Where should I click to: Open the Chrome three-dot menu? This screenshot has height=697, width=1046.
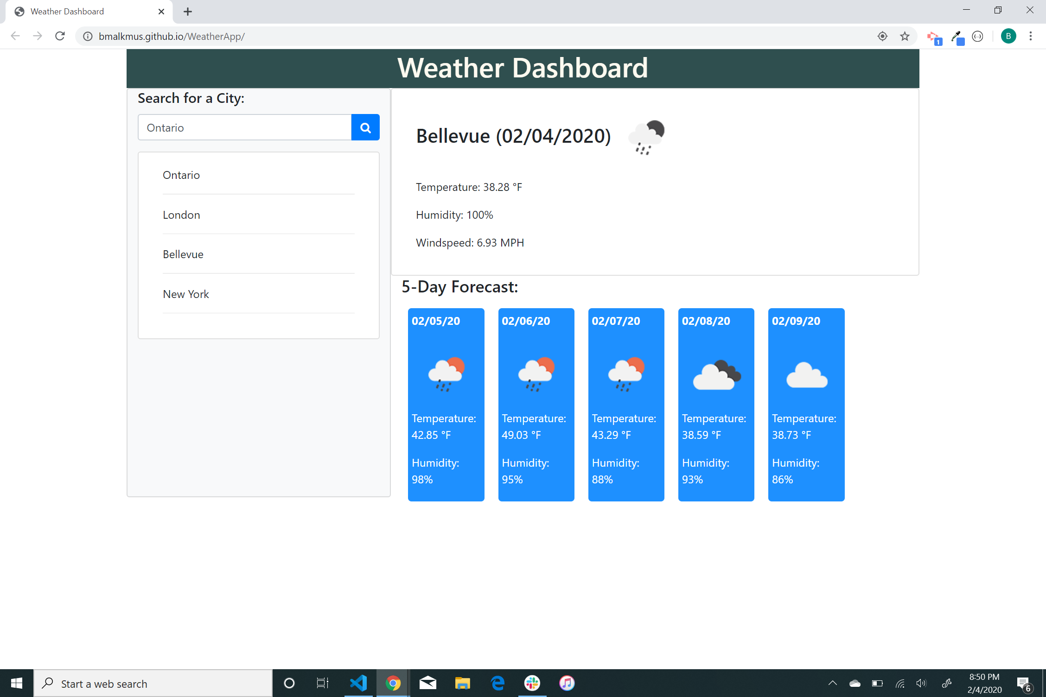pos(1030,36)
